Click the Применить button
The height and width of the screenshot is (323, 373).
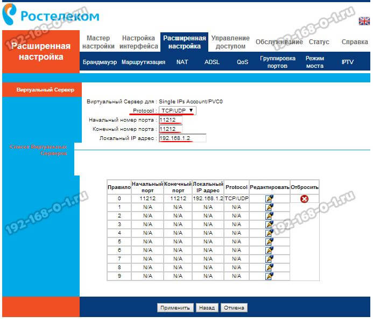(x=175, y=308)
